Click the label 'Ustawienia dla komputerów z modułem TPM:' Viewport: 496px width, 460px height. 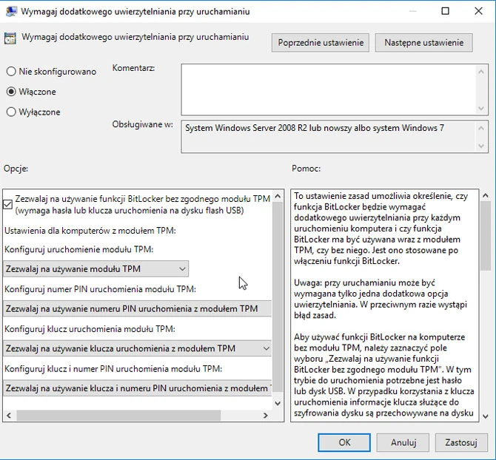tap(90, 231)
